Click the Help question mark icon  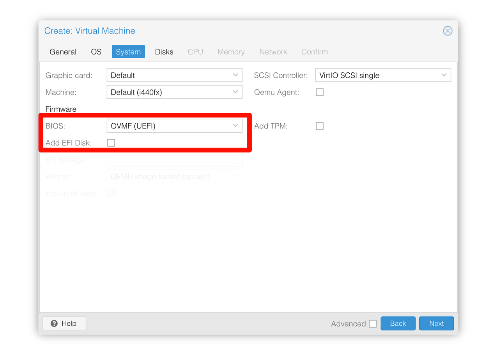point(54,323)
